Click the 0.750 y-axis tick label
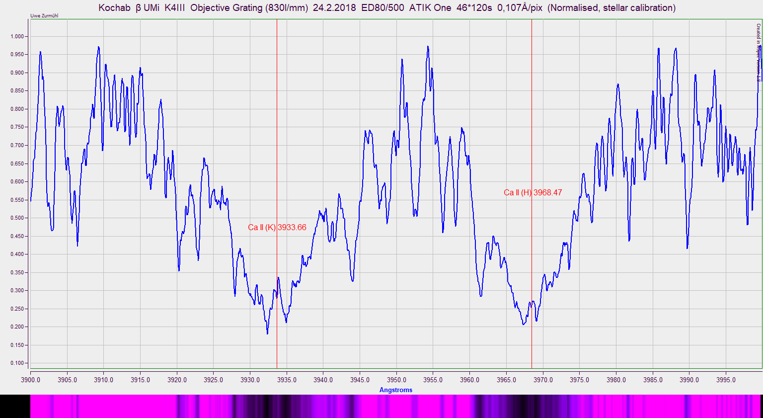Viewport: 763px width, 418px height. (16, 127)
